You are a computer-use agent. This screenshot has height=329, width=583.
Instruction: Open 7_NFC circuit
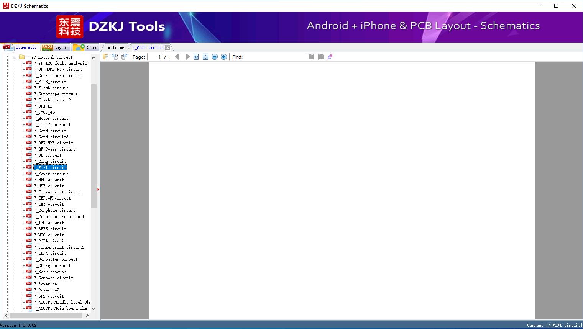49,180
